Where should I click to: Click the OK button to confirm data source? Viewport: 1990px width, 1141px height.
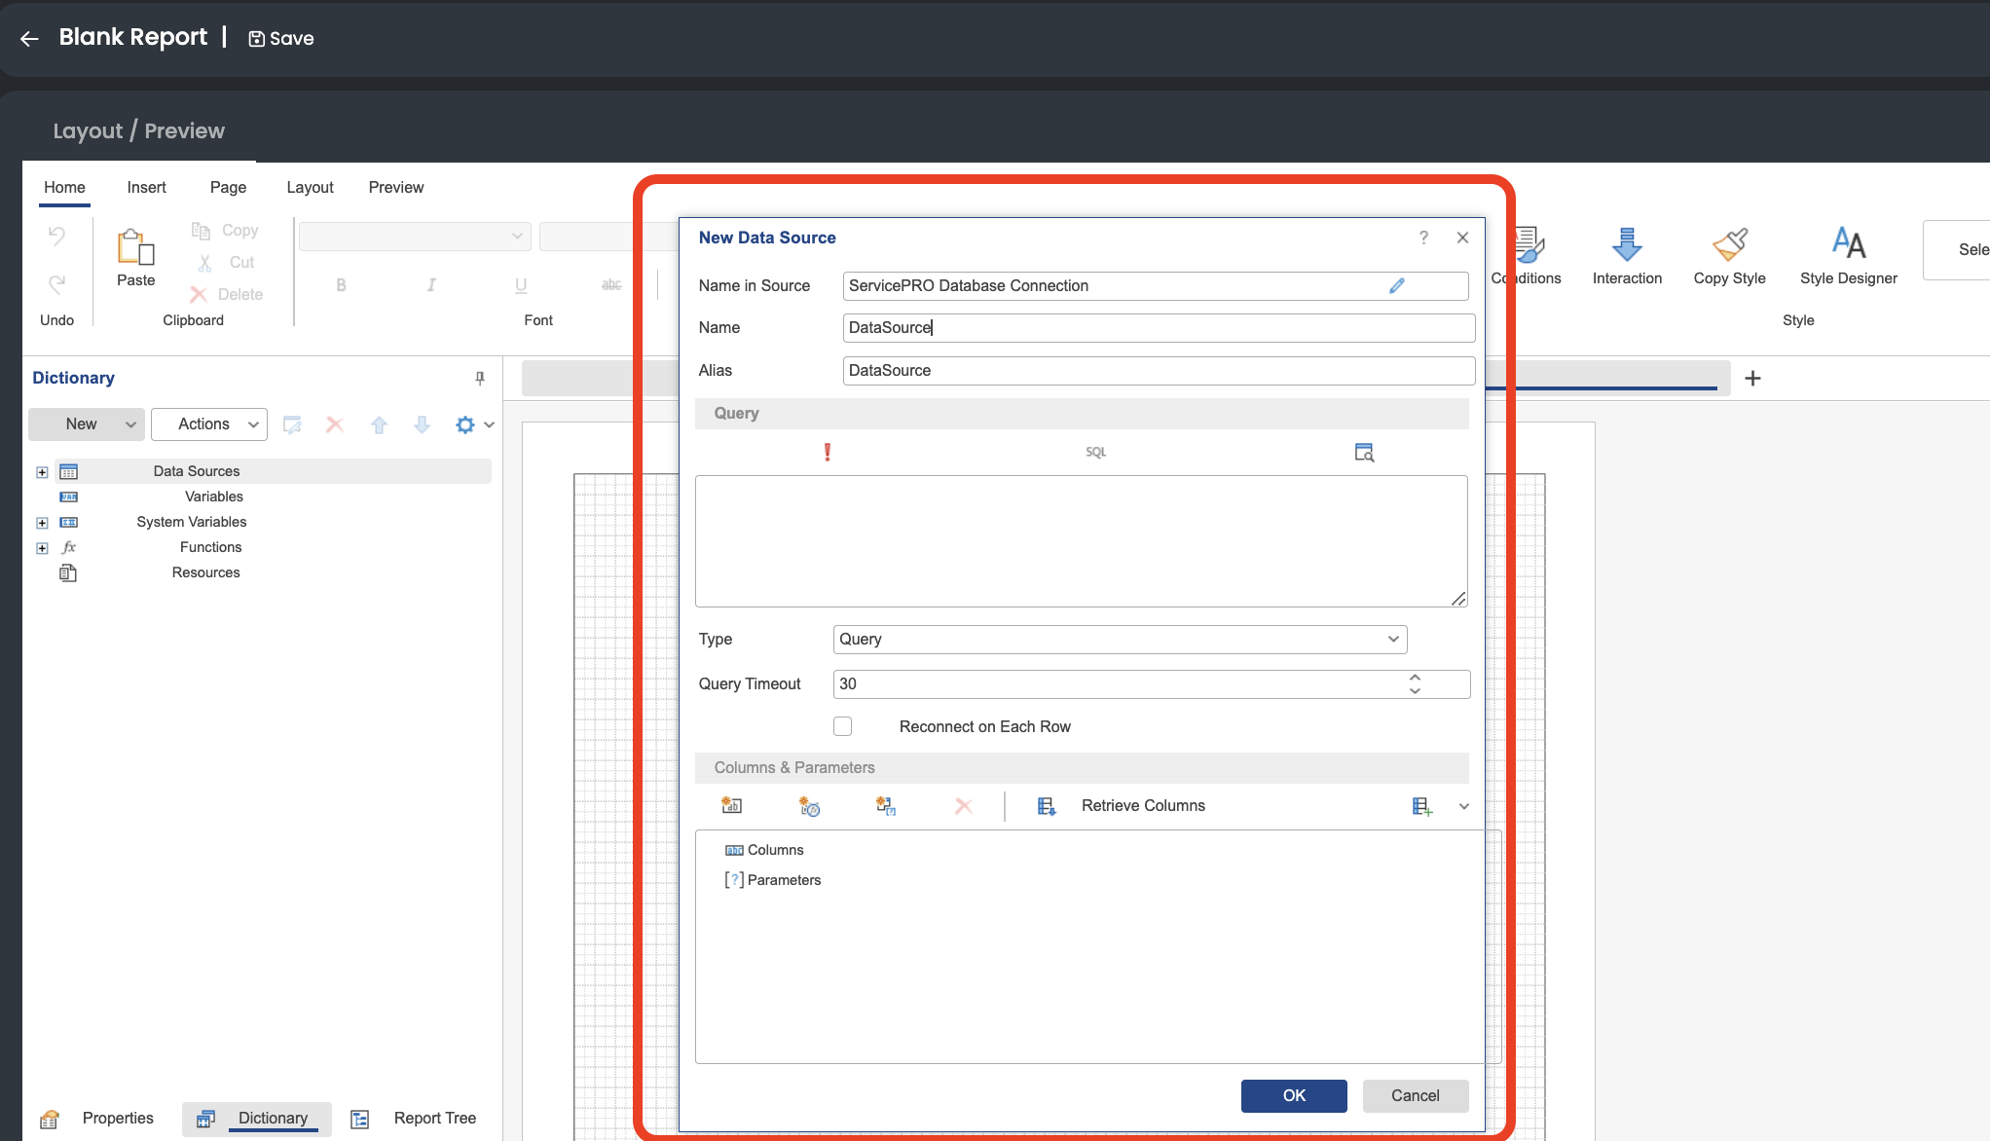click(x=1294, y=1094)
